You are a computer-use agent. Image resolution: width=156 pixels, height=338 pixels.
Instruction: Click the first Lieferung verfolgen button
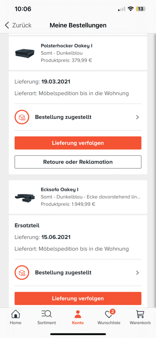tap(78, 143)
